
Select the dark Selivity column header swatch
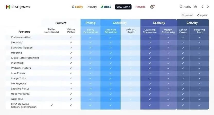tap(192, 23)
